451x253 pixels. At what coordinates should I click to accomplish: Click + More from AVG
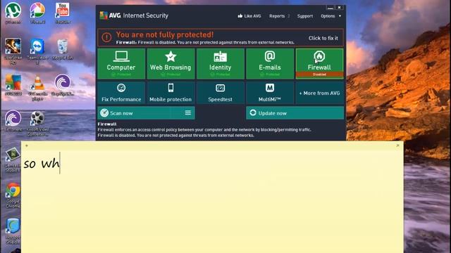(319, 93)
